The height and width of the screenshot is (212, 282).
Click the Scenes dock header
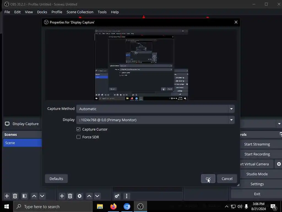pos(23,134)
